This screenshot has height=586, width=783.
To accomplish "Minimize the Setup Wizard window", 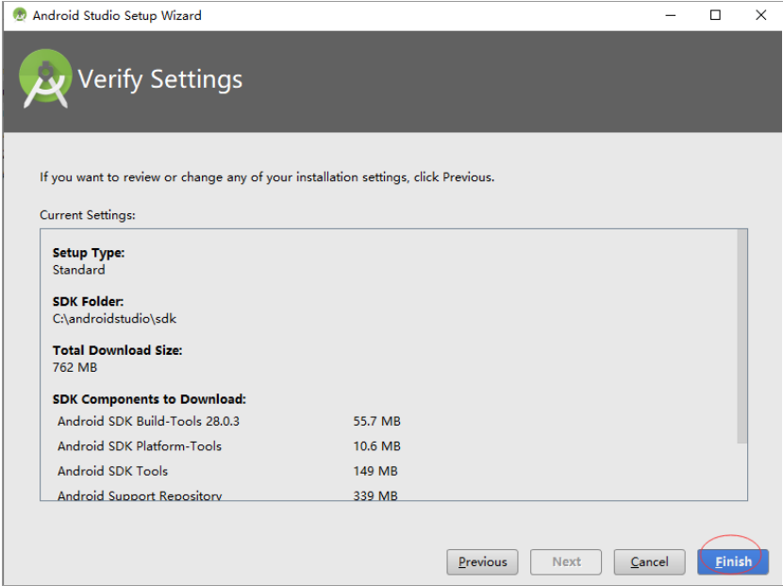I will coord(670,15).
